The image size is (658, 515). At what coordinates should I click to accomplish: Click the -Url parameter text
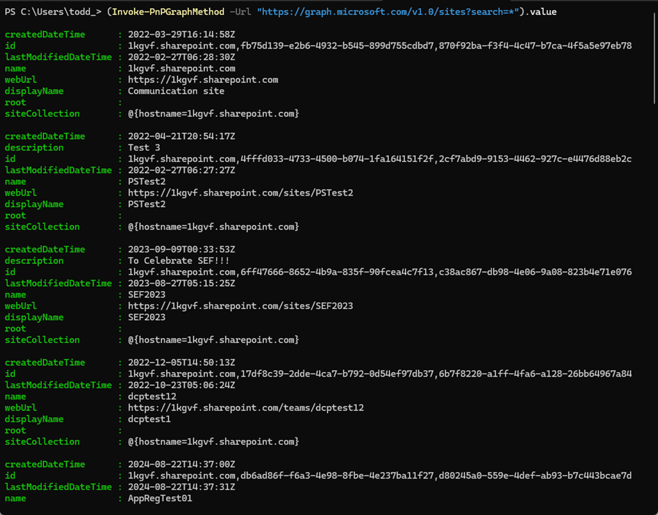[240, 11]
